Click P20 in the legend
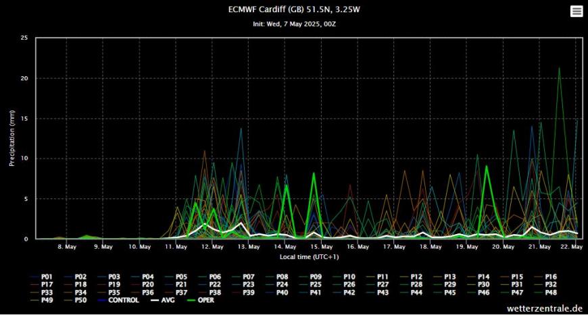This screenshot has width=588, height=315. [143, 285]
